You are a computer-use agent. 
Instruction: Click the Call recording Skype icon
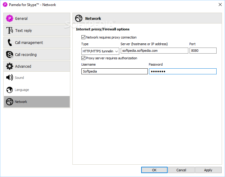point(10,54)
